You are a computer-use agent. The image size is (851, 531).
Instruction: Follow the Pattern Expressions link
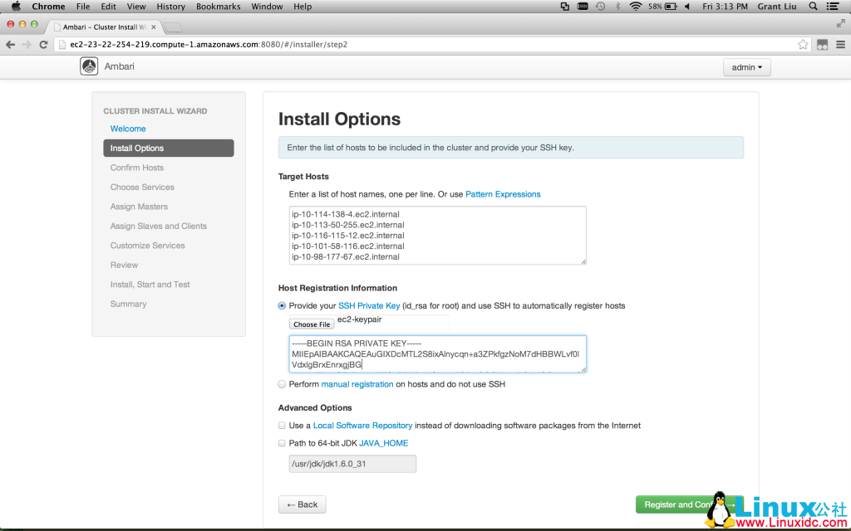(503, 194)
